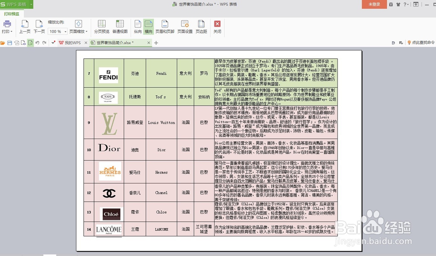Viewport: 436px width, 256px height.
Task: Go to previous page with 上一页
Action: pyautogui.click(x=25, y=27)
